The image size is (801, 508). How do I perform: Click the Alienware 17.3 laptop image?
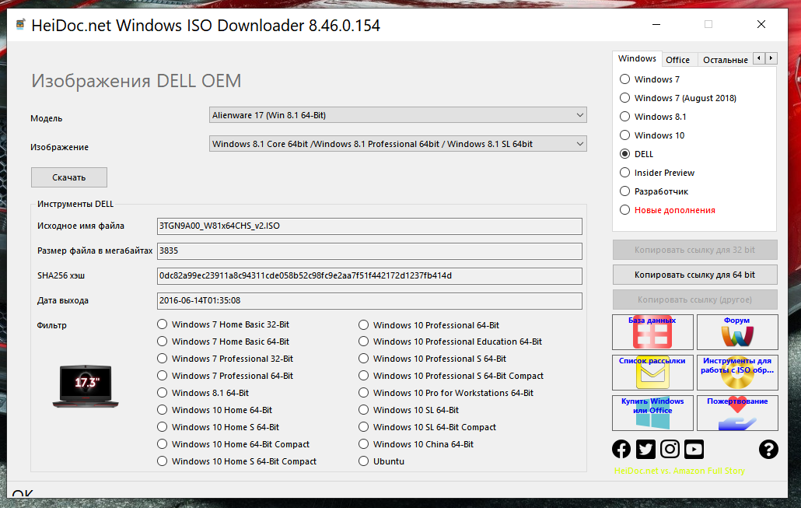point(86,387)
